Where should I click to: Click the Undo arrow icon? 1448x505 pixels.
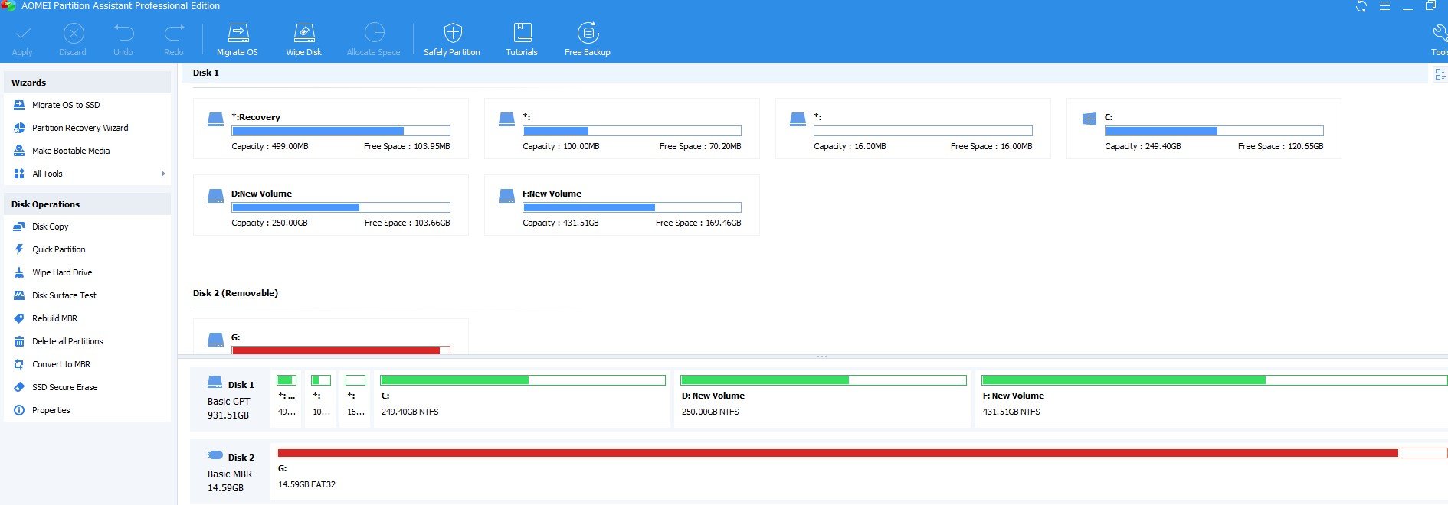pos(123,33)
